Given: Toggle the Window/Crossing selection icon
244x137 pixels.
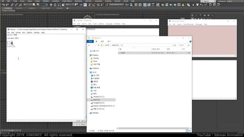Looking at the screenshot, I should (46, 5).
